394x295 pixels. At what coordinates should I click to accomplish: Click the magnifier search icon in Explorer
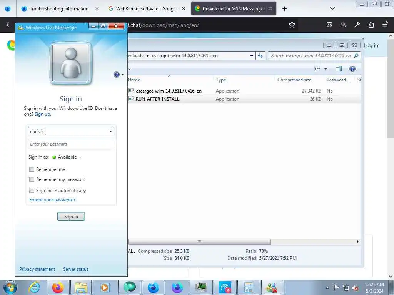point(356,56)
